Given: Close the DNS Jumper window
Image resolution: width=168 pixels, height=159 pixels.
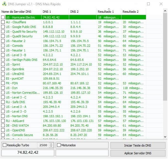Looking at the screenshot, I should (161, 4).
